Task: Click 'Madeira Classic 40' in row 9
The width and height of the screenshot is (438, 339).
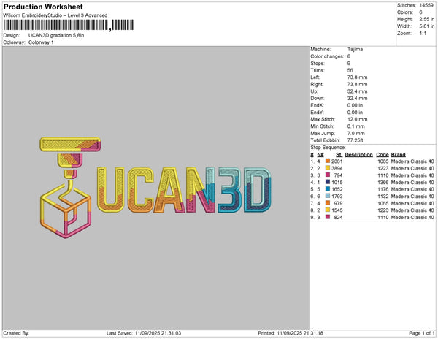Action: coord(412,217)
